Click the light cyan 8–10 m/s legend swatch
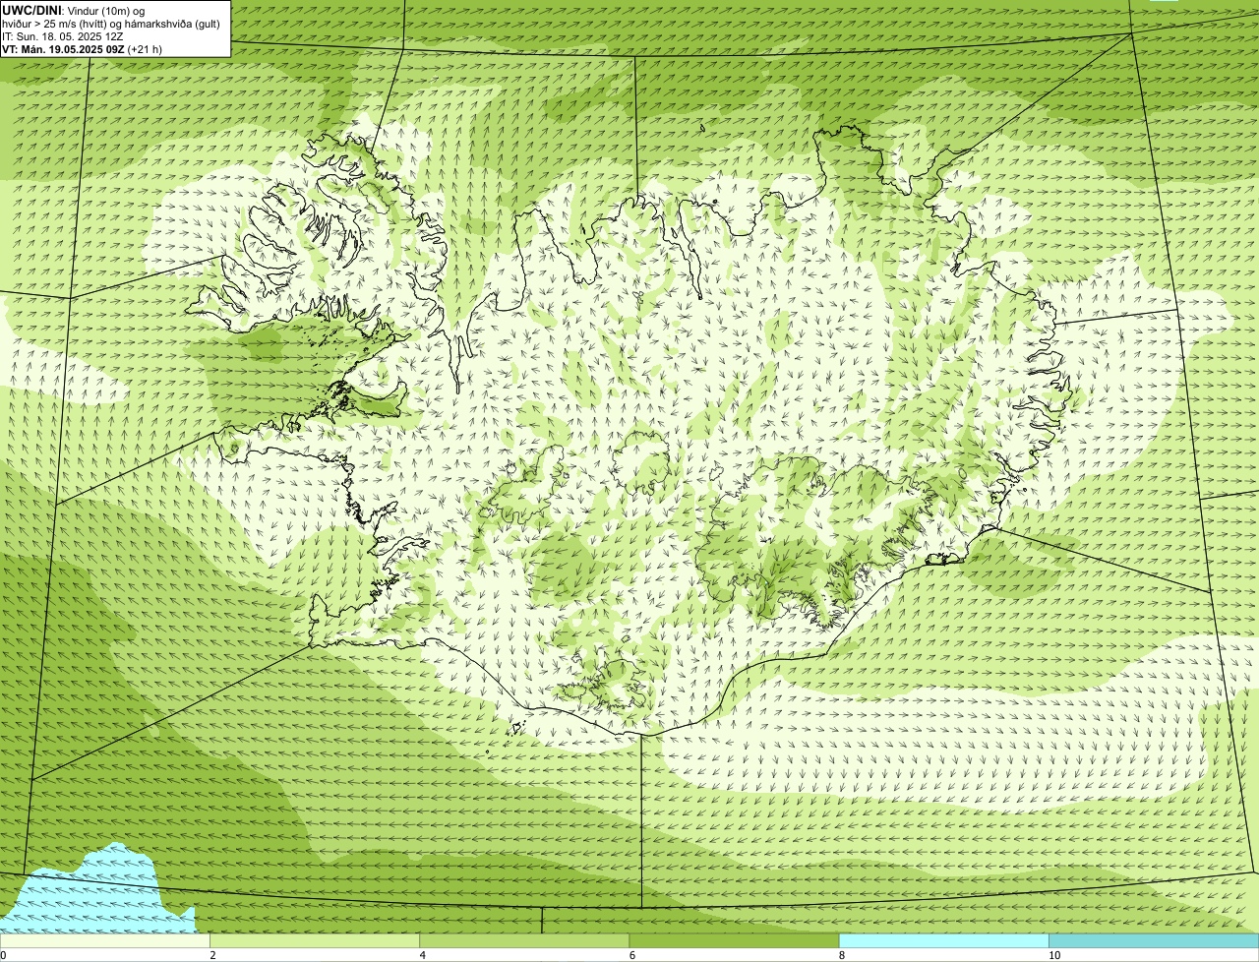Viewport: 1259px width, 962px height. 944,941
